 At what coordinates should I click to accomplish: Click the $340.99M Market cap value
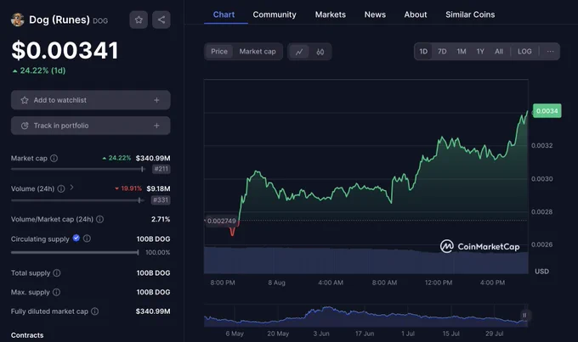point(153,159)
